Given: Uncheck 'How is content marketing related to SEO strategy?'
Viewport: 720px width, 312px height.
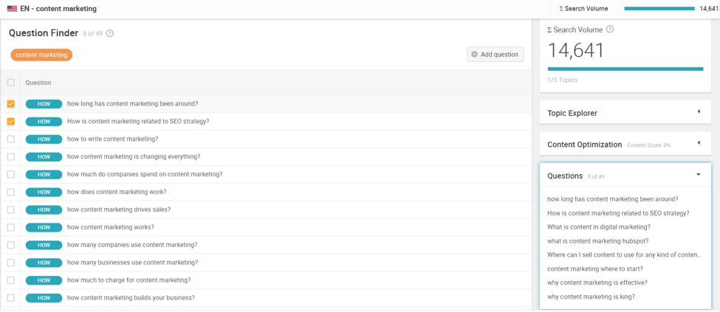Looking at the screenshot, I should pos(11,122).
